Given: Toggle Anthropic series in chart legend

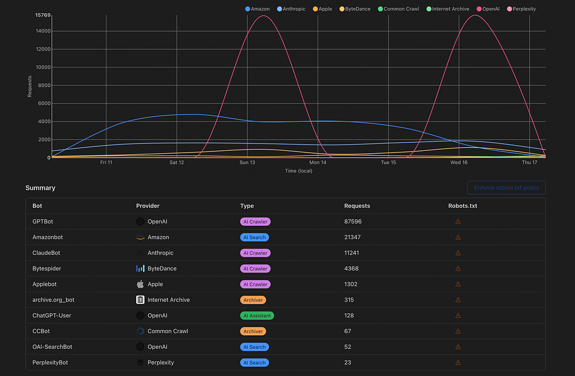Looking at the screenshot, I should (291, 9).
